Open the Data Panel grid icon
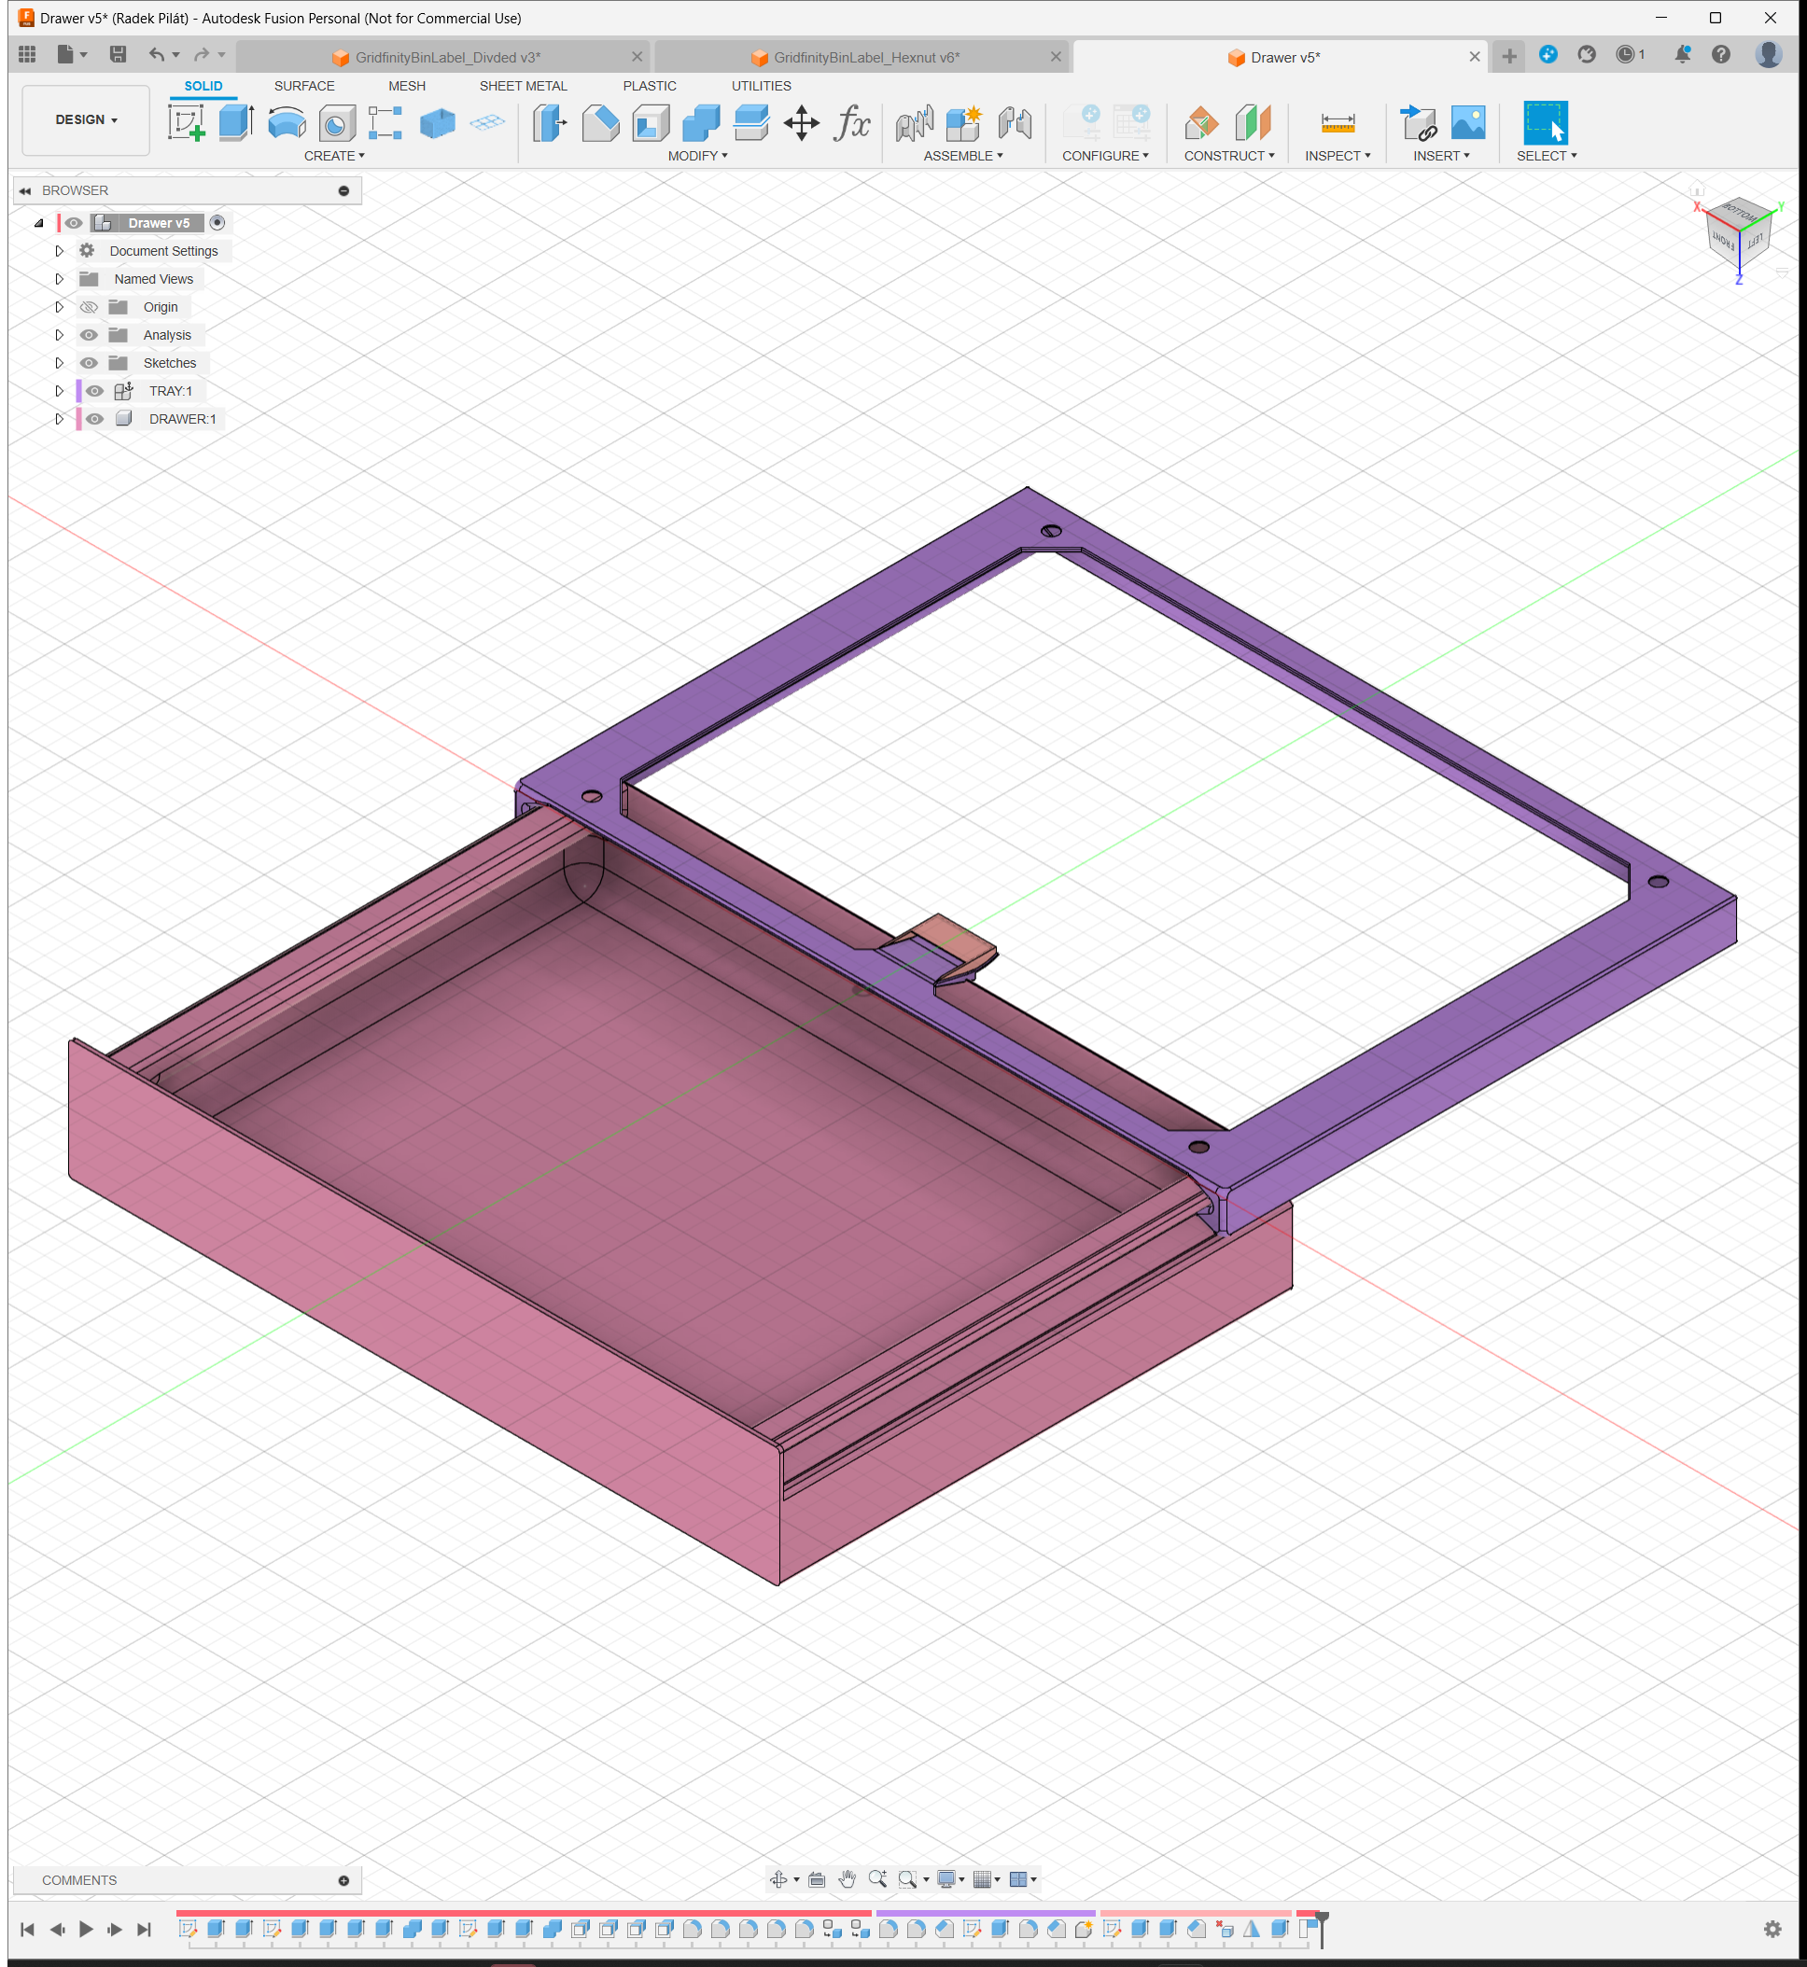Image resolution: width=1807 pixels, height=1967 pixels. [27, 55]
